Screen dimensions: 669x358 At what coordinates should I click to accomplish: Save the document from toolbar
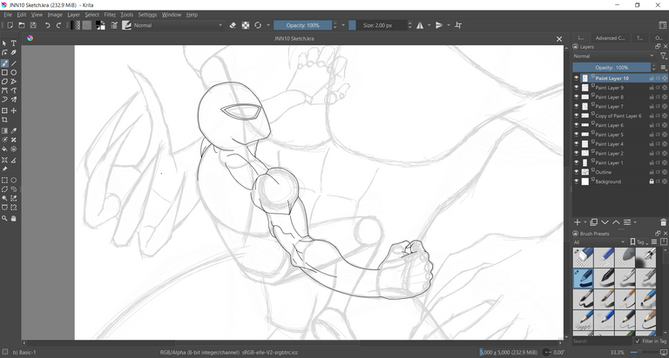click(33, 25)
